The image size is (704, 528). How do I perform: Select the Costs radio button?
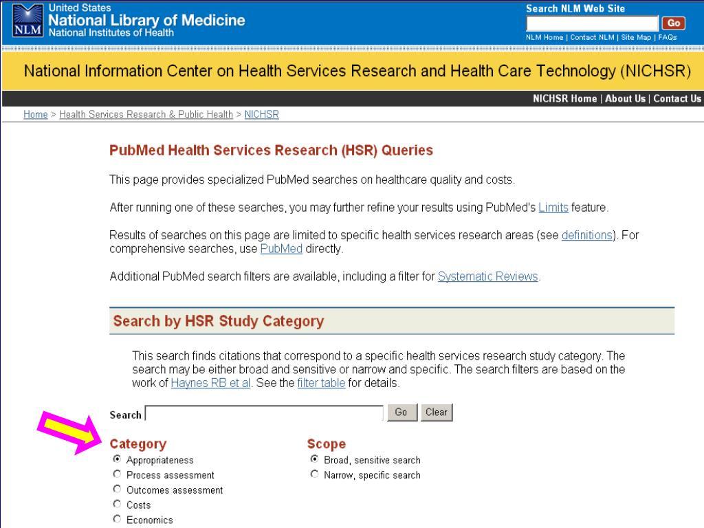tap(117, 504)
